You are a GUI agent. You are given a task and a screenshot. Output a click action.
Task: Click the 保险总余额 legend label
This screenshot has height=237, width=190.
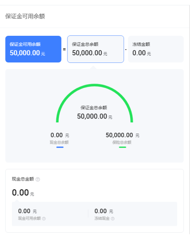pyautogui.click(x=122, y=142)
